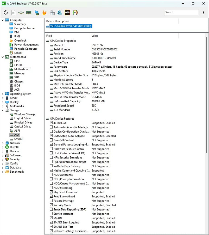The image size is (209, 235).
Task: Toggle the DMA Setup Auto-Activate checkbox
Action: coord(51,136)
